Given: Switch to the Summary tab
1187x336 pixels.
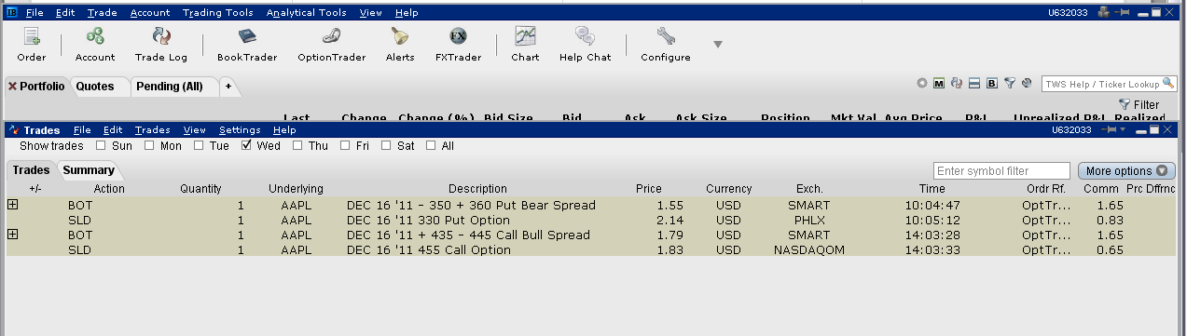Looking at the screenshot, I should click(89, 170).
